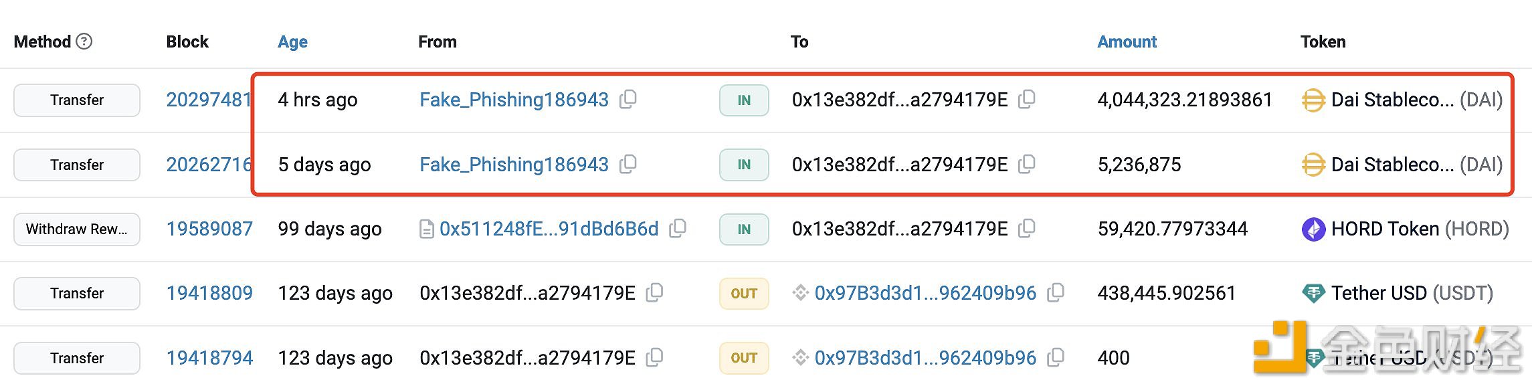
Task: Open block 19589087
Action: point(209,229)
